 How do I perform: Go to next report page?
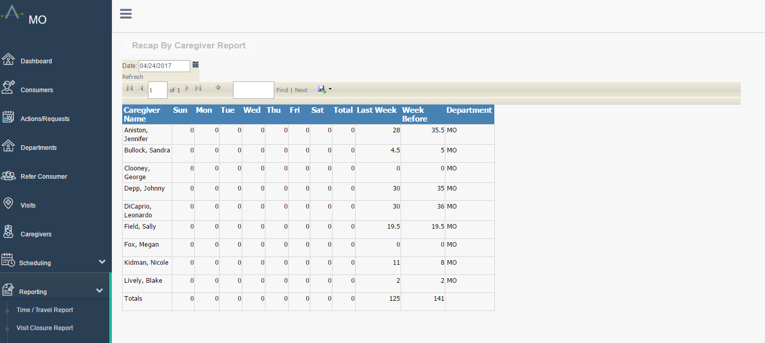[187, 88]
